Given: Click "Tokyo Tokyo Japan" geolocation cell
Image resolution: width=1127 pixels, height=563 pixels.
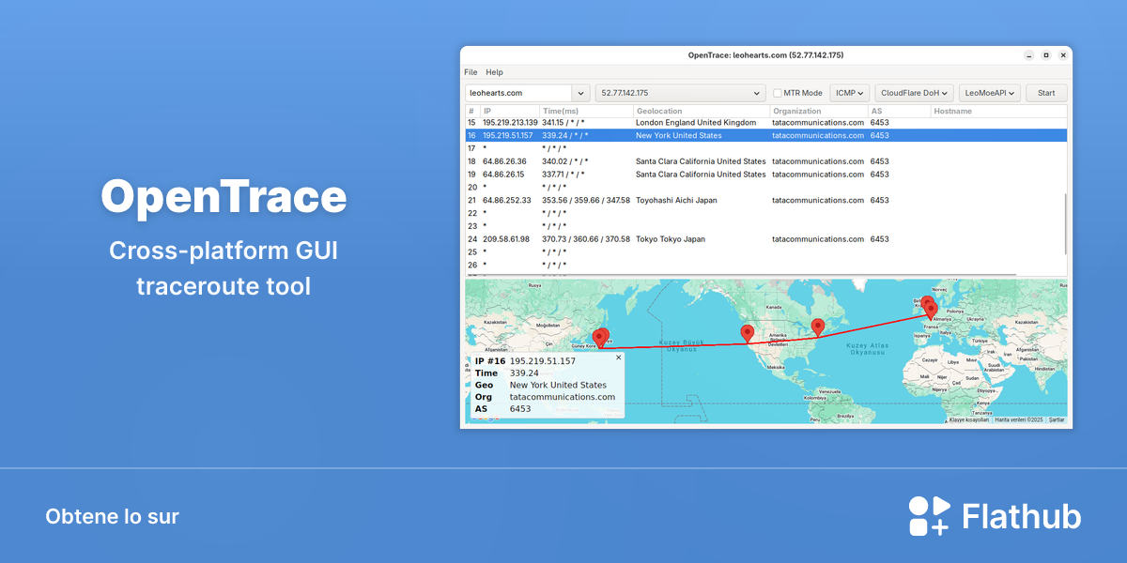Looking at the screenshot, I should [x=671, y=239].
